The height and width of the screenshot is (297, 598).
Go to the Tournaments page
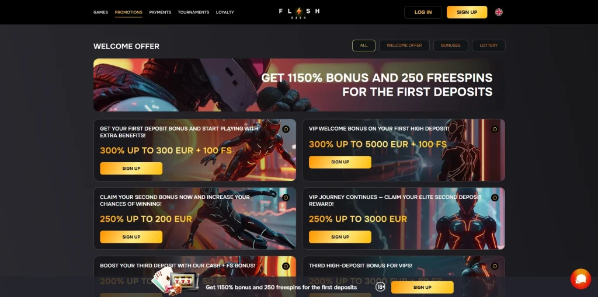(x=193, y=12)
